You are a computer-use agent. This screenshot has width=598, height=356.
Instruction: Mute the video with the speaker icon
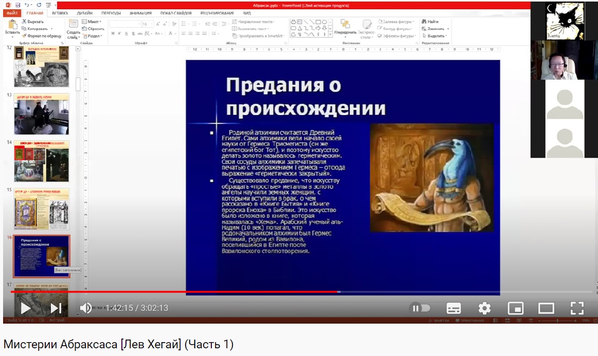(86, 308)
